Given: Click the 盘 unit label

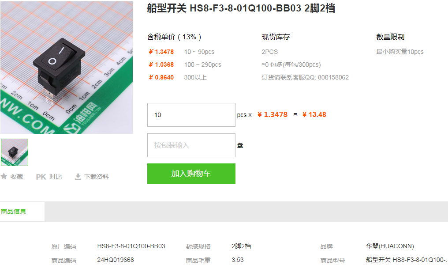Looking at the screenshot, I should (240, 145).
